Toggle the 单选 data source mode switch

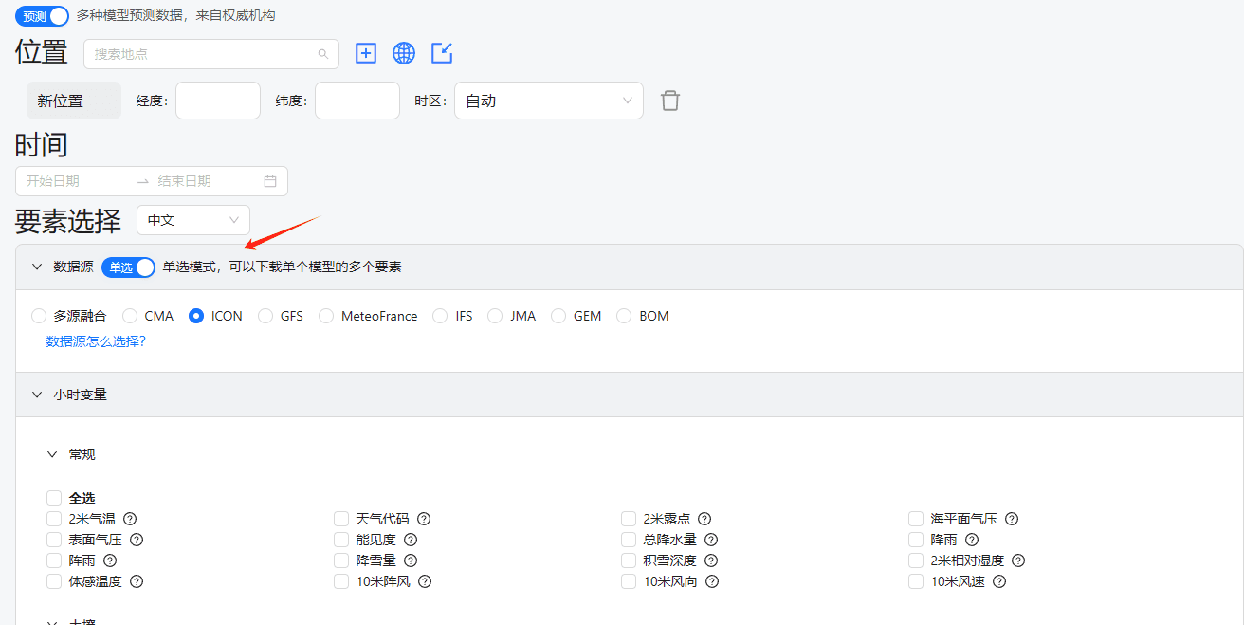coord(128,267)
